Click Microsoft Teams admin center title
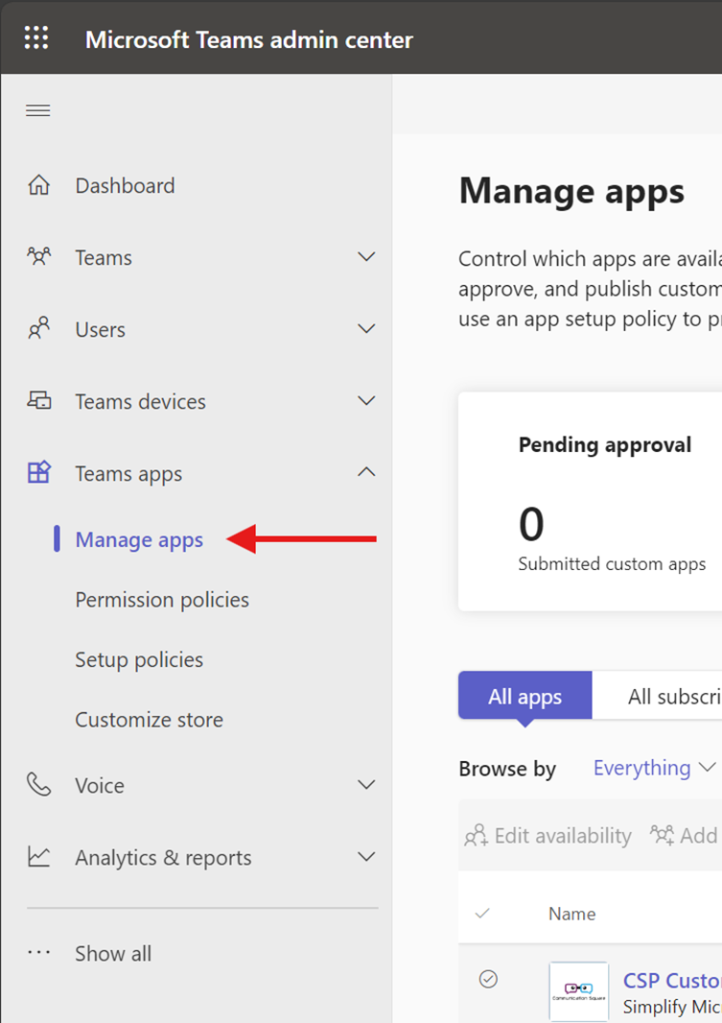Image resolution: width=722 pixels, height=1023 pixels. [x=249, y=39]
